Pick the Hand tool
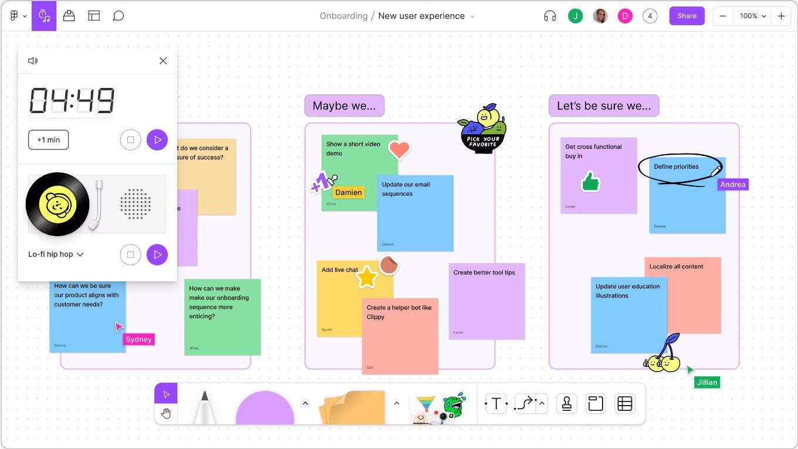This screenshot has height=449, width=798. [166, 414]
